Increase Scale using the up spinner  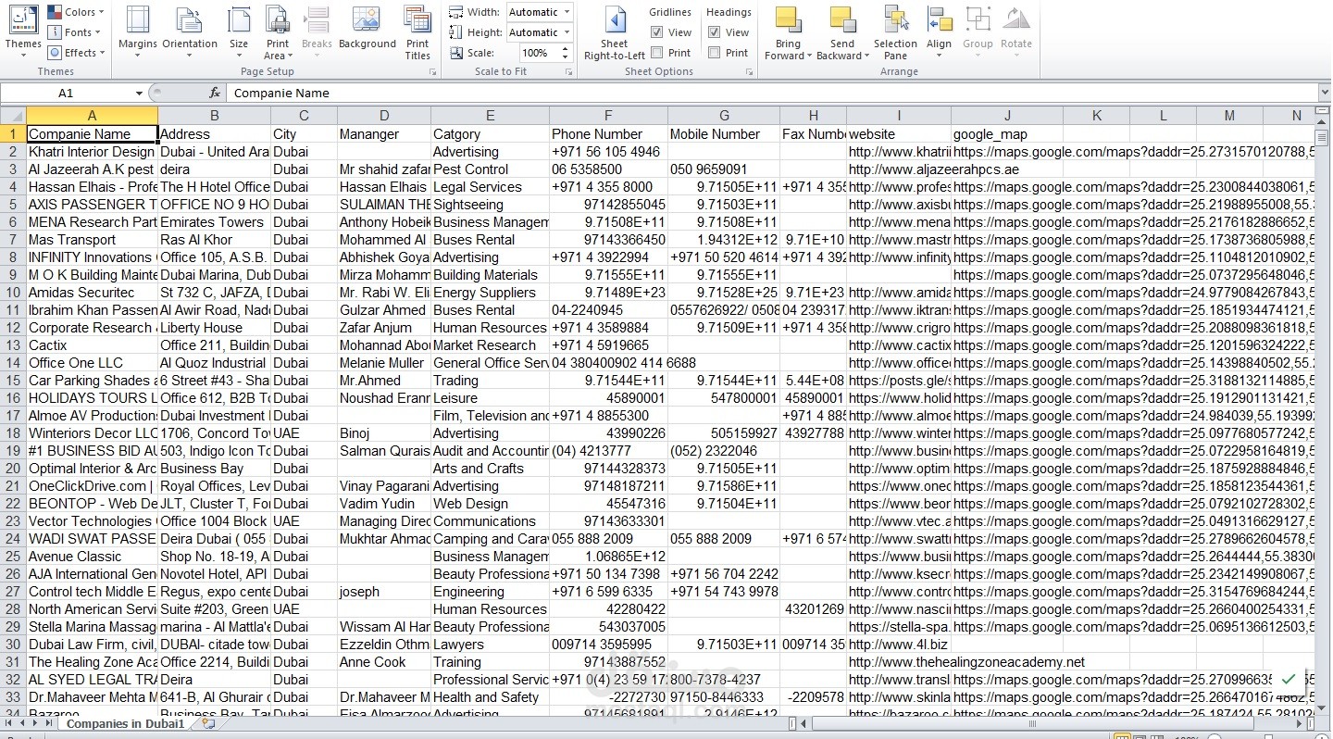pyautogui.click(x=567, y=49)
